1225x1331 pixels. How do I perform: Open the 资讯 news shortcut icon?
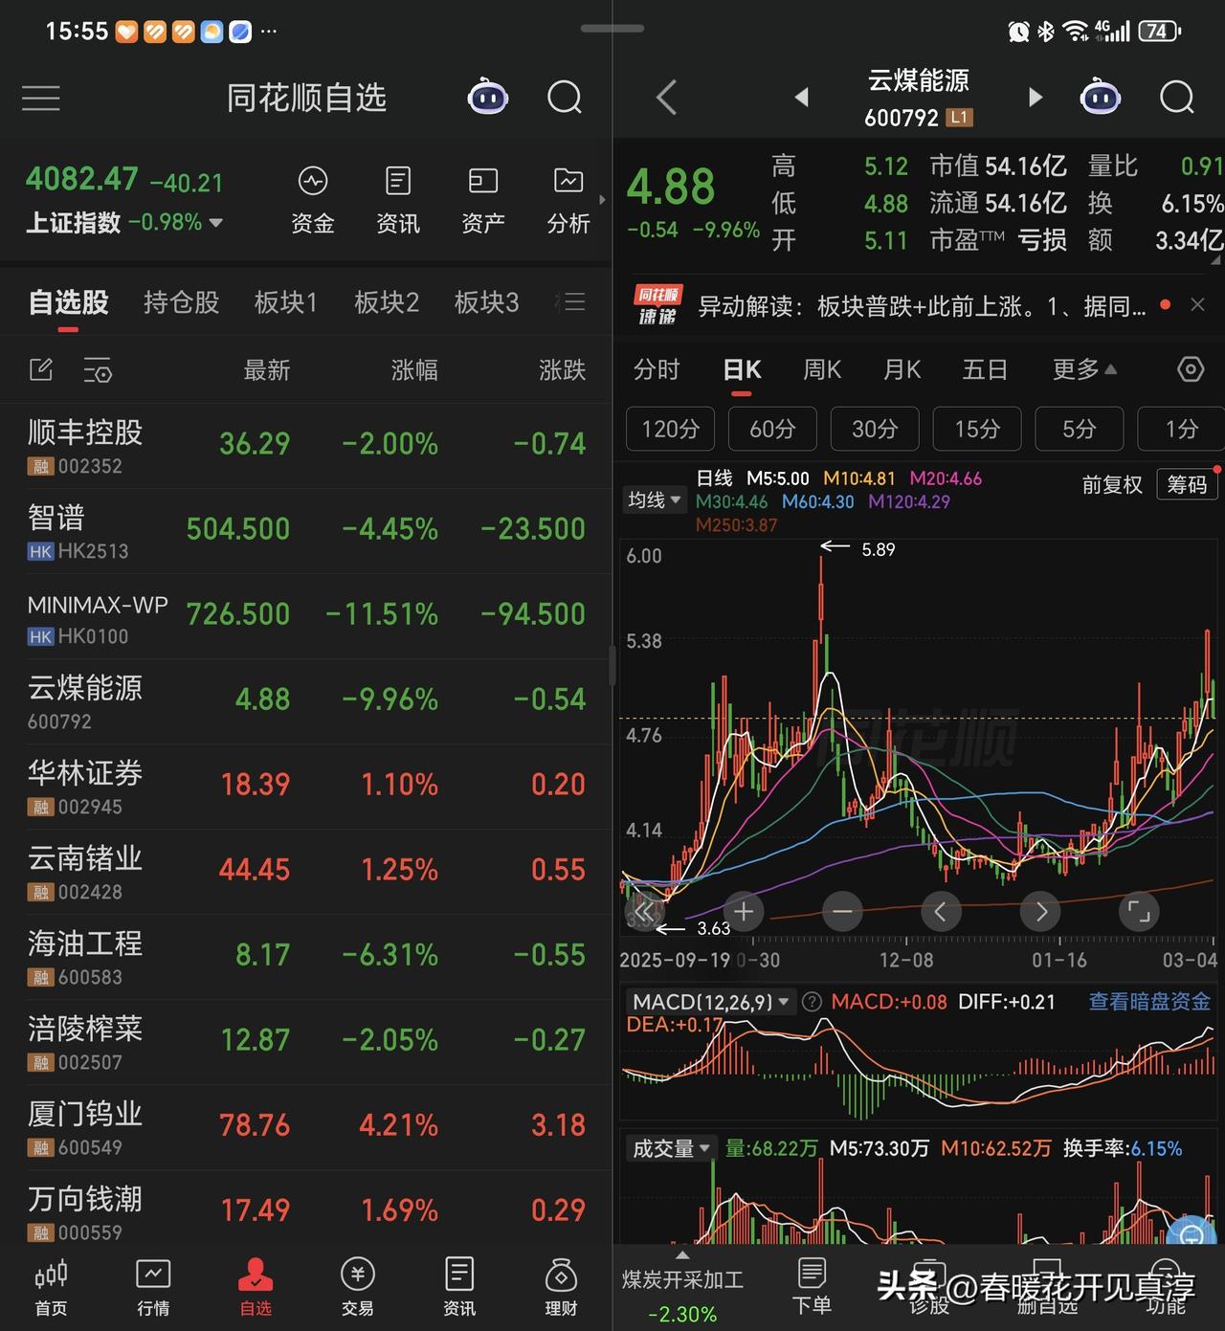tap(398, 201)
